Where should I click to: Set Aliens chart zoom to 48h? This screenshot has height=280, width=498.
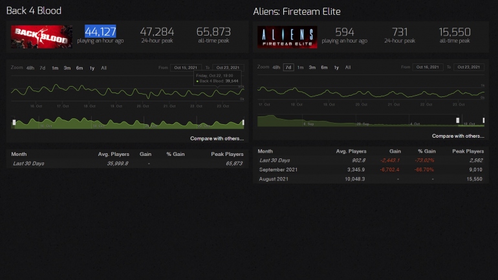click(276, 67)
